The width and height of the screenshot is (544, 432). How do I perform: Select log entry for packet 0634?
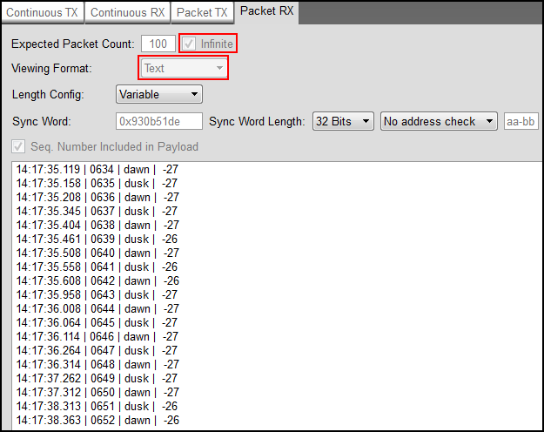coord(97,170)
